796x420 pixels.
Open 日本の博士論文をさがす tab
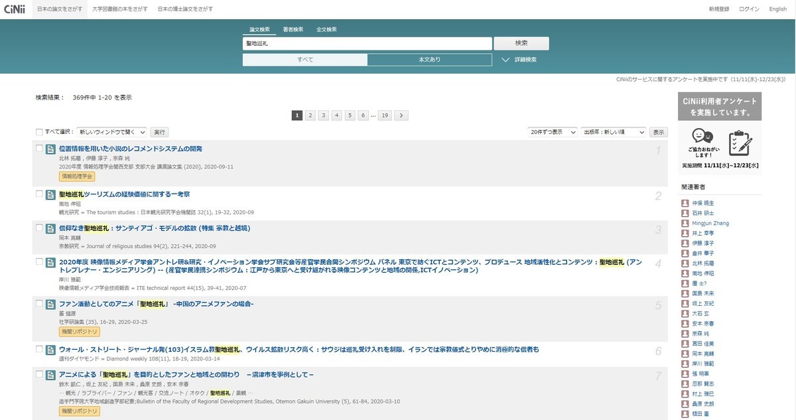coord(186,9)
